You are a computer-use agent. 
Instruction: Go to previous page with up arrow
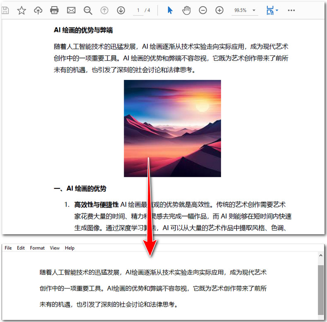coord(104,10)
